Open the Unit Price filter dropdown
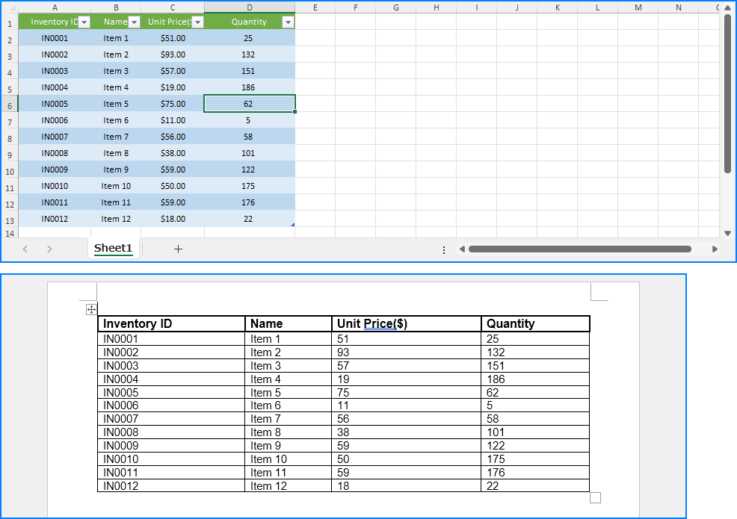The image size is (737, 519). [198, 22]
